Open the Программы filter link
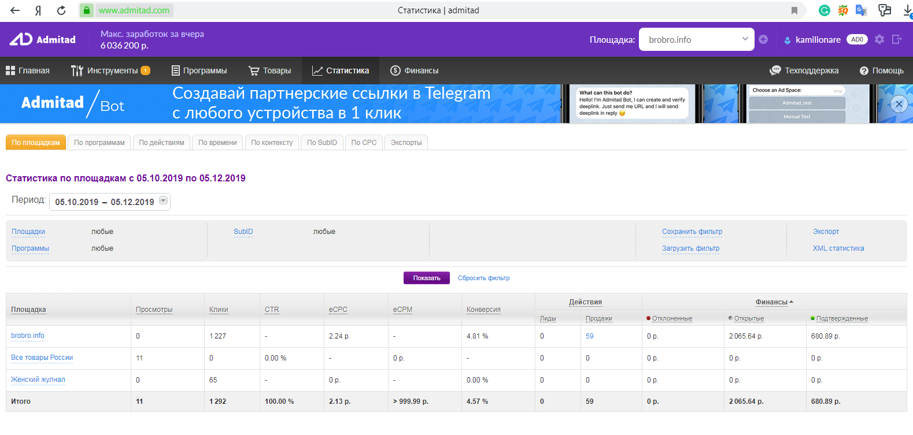Image resolution: width=913 pixels, height=435 pixels. [x=30, y=248]
